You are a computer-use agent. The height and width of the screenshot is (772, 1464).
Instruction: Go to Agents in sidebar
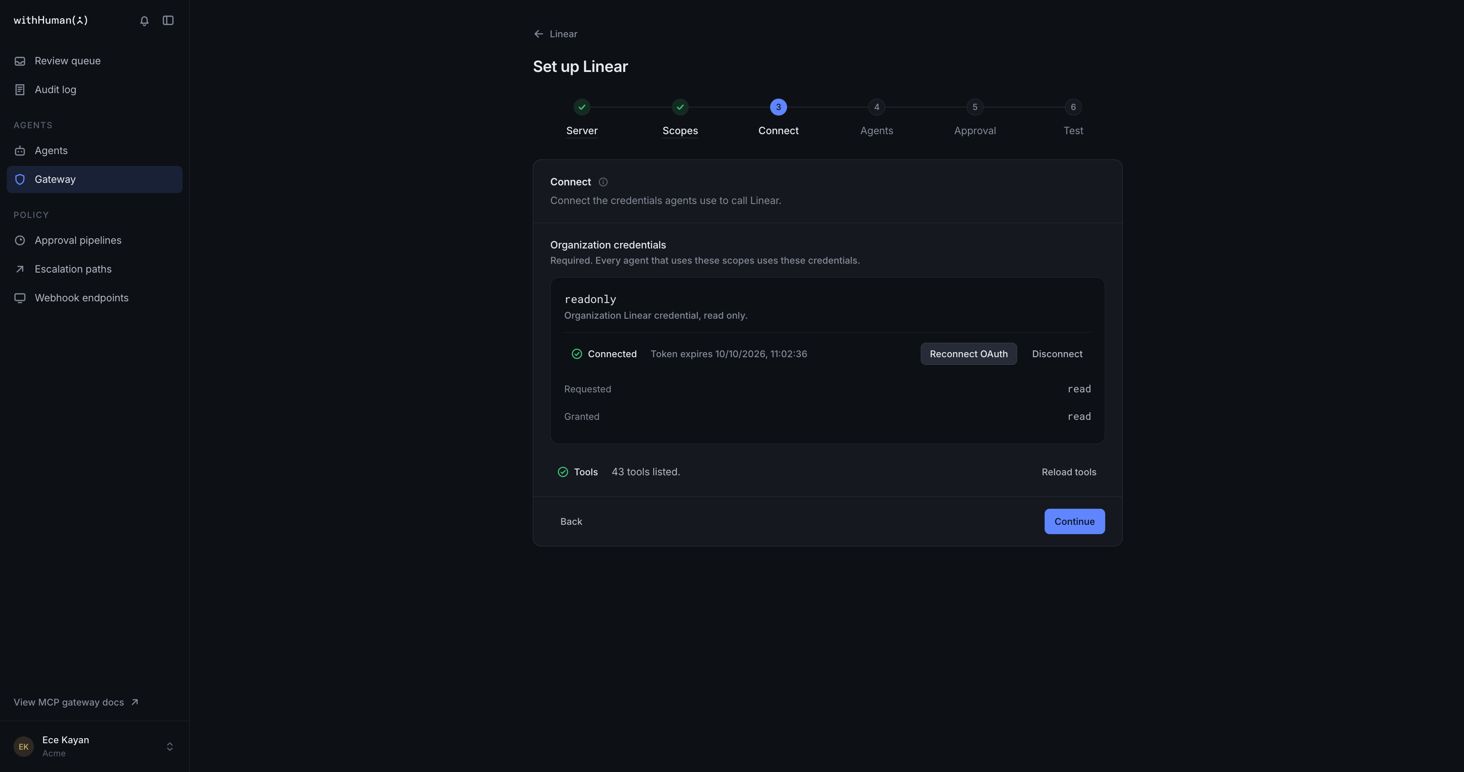(x=94, y=150)
